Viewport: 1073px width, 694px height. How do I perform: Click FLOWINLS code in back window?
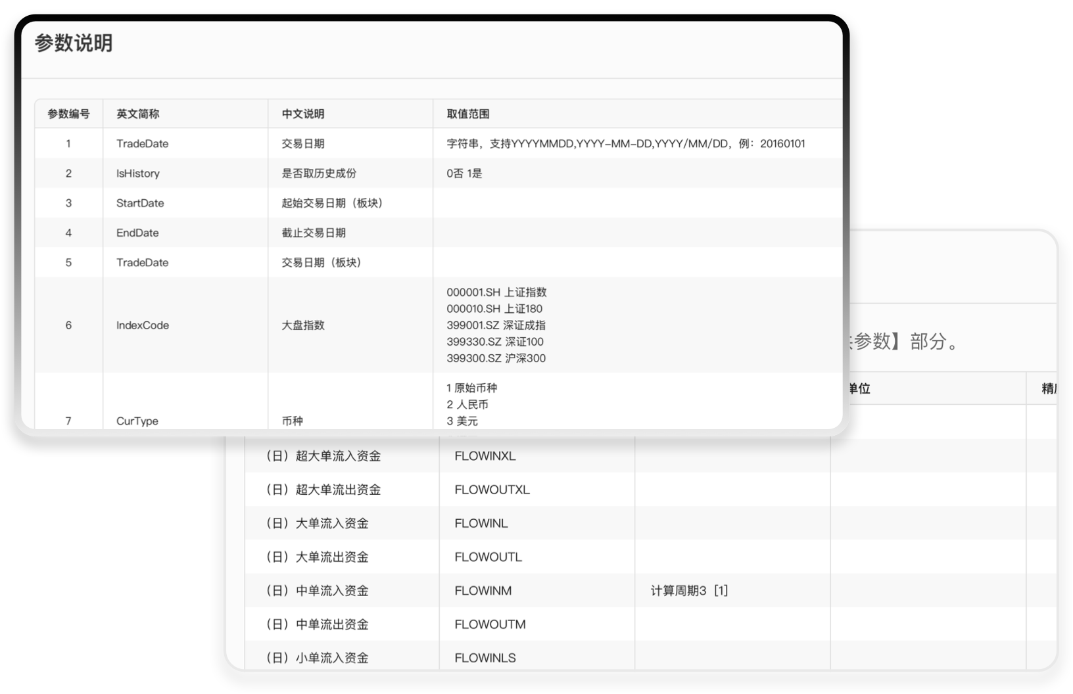tap(485, 658)
